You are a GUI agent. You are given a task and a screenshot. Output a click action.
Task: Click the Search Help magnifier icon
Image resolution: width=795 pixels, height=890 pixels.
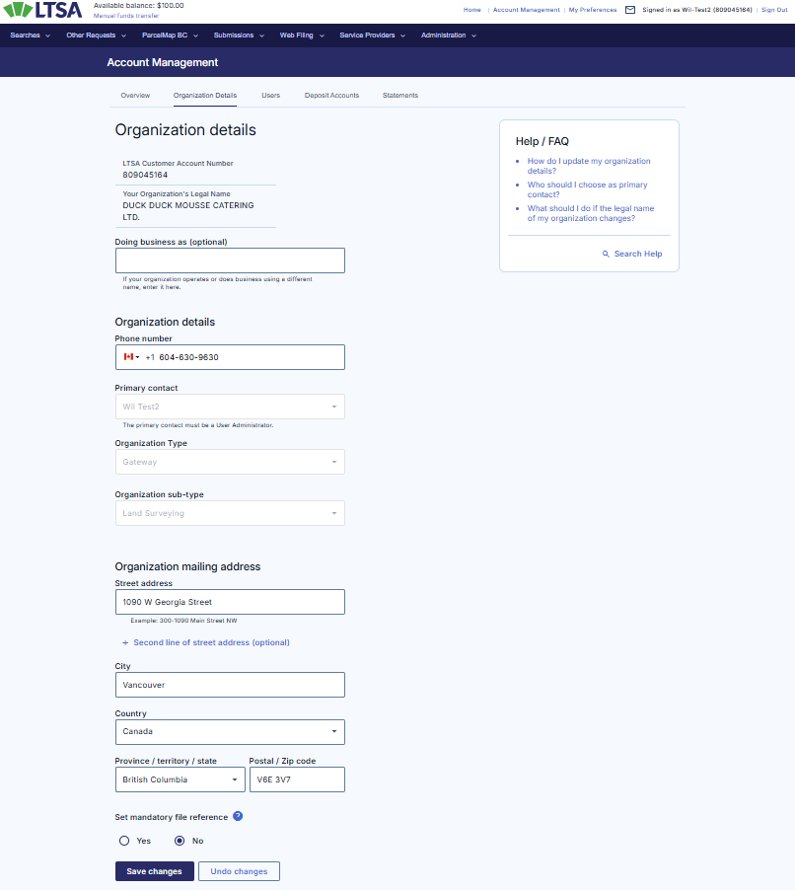[x=606, y=254]
